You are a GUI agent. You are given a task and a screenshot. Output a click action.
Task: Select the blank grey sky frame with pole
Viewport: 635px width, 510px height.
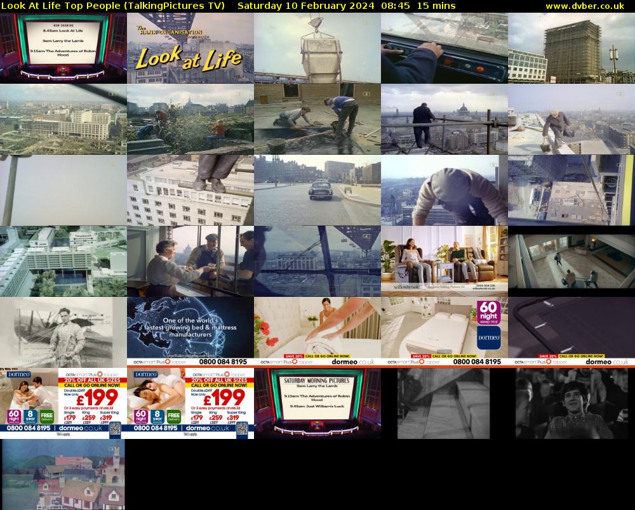tap(63, 190)
